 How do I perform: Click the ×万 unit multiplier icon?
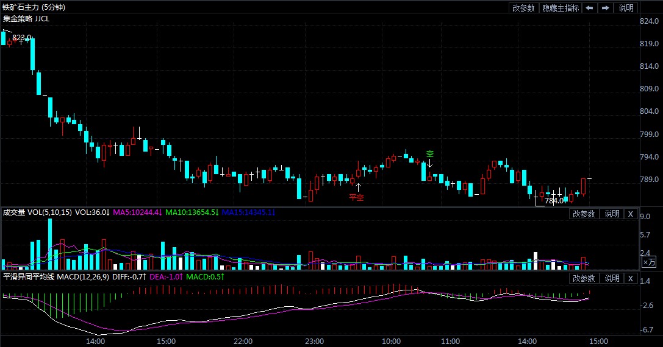pos(649,262)
